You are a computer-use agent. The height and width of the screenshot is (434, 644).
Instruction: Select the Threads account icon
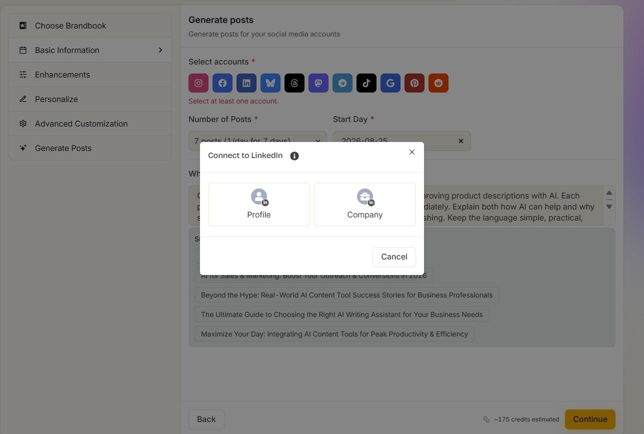pos(294,83)
